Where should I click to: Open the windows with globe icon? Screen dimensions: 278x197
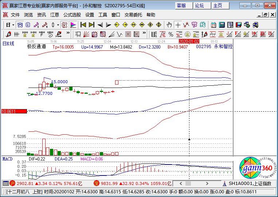(247, 25)
